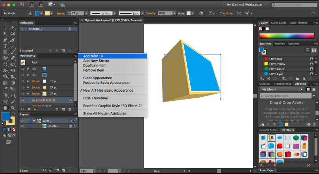Viewport: 319px width, 174px height.
Task: Toggle visibility of the 3D Extrude & Bevel effect
Action: [22, 100]
